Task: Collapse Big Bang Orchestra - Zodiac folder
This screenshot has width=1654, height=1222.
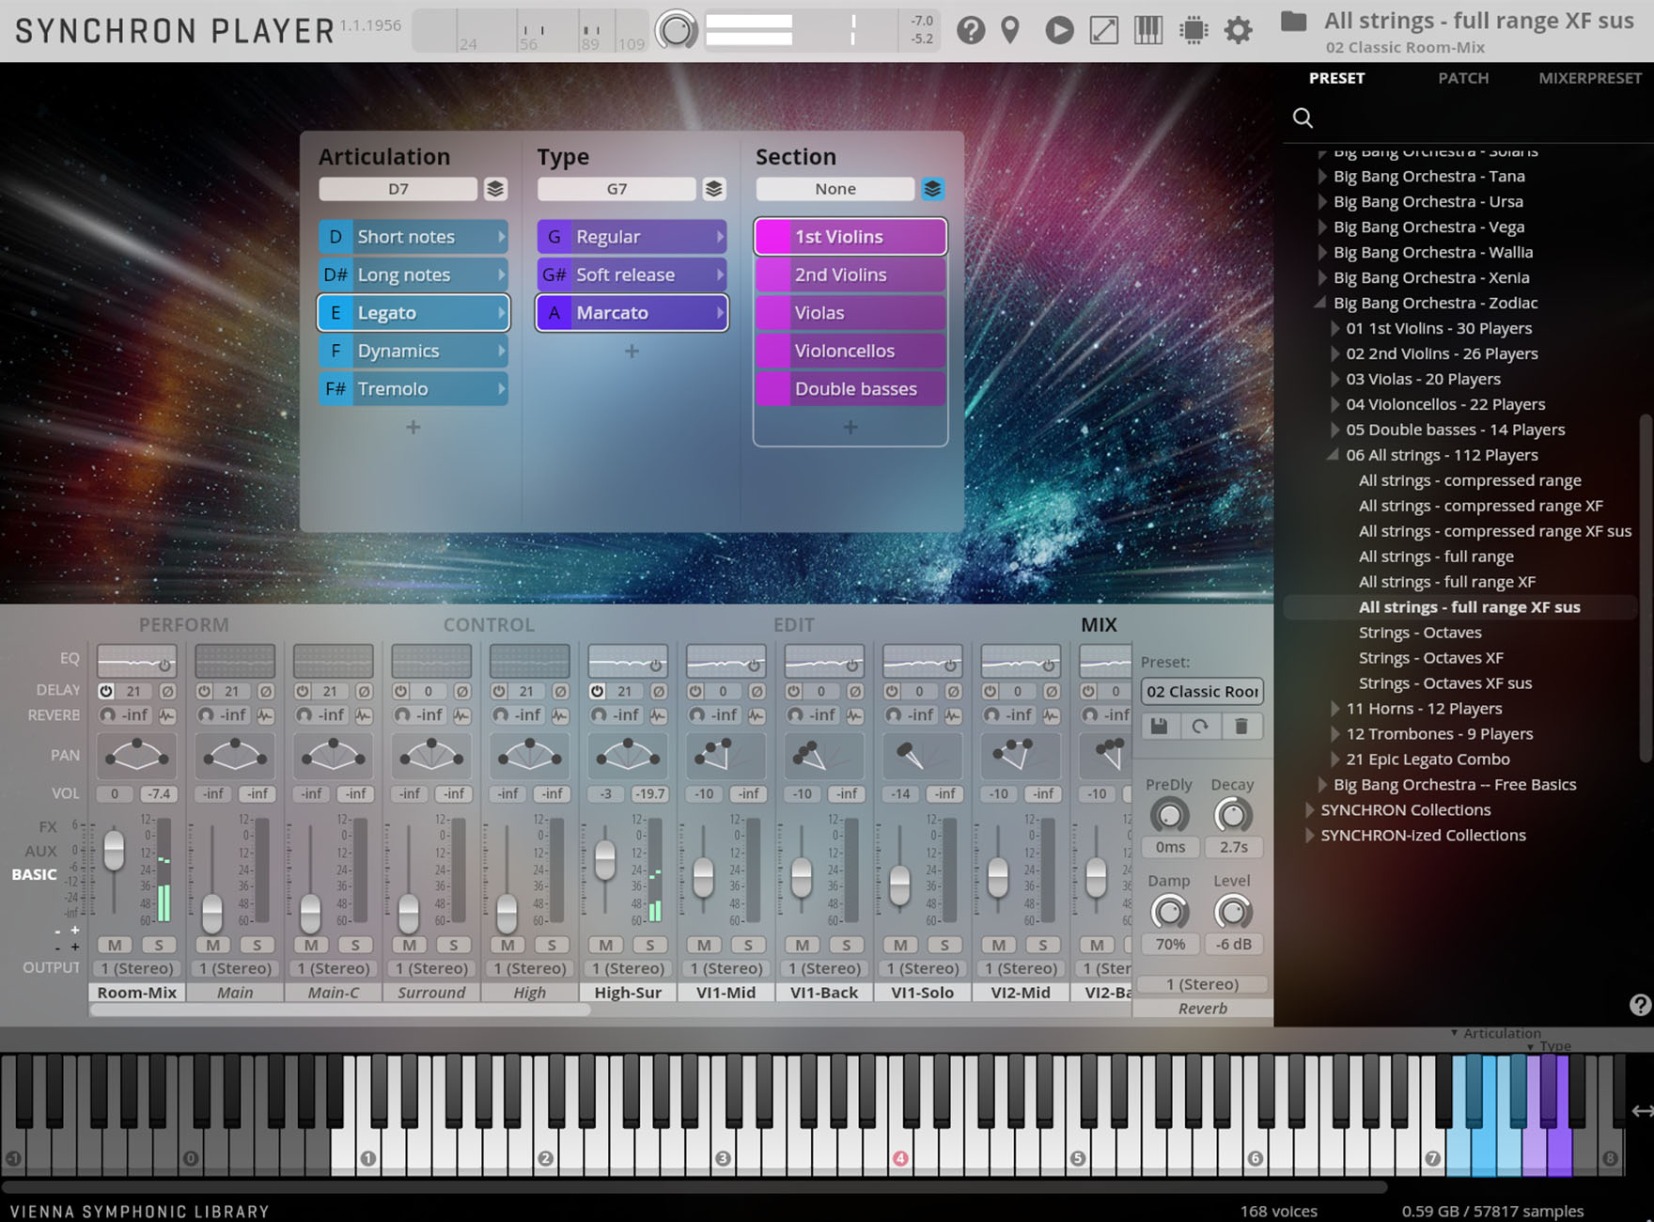Action: [1321, 303]
